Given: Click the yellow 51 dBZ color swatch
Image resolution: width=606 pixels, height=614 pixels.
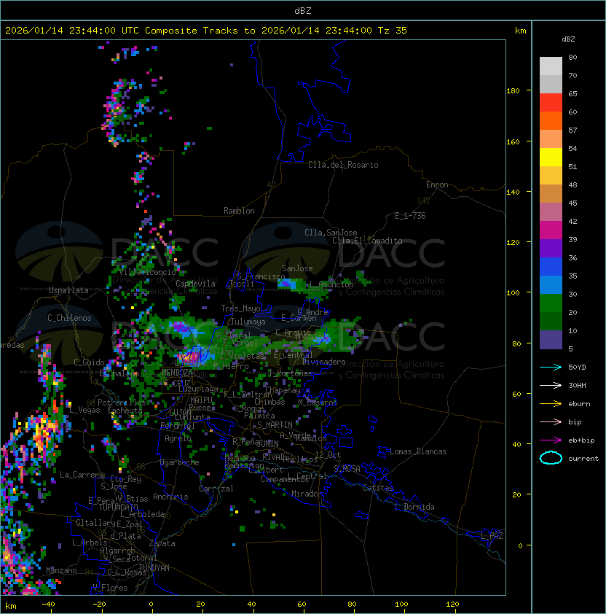Looking at the screenshot, I should tap(551, 158).
